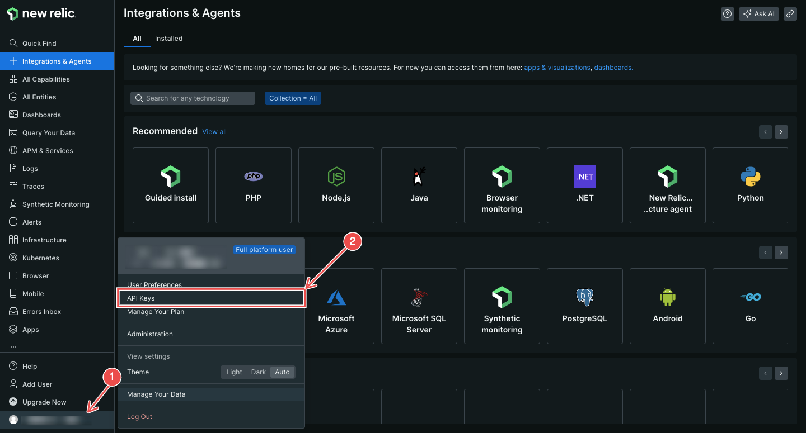Open the Node.js integration
Image resolution: width=806 pixels, height=433 pixels.
(x=336, y=176)
